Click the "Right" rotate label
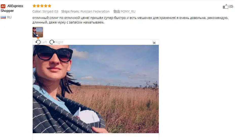 point(59,42)
